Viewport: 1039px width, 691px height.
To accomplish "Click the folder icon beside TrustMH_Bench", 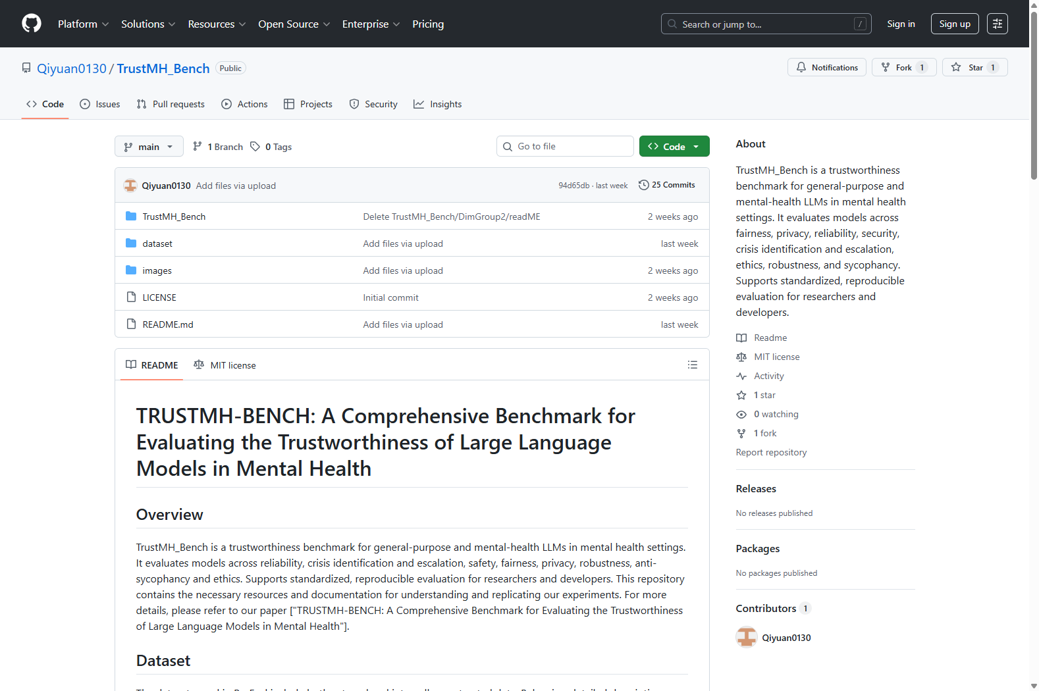I will click(131, 217).
